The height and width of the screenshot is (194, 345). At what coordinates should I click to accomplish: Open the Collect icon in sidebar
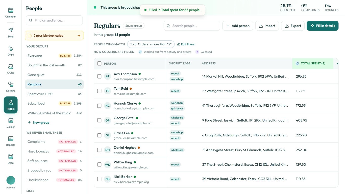[x=11, y=120]
